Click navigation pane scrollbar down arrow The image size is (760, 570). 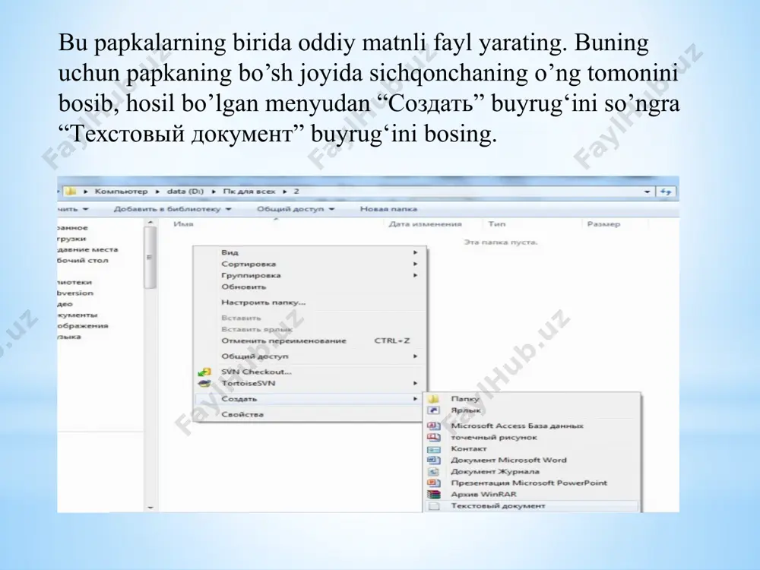point(150,508)
